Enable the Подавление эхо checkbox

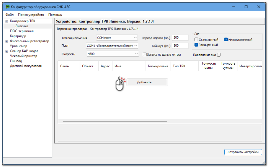pyautogui.click(x=219, y=55)
